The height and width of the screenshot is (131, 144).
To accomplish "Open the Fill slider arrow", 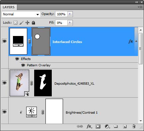I will (70, 23).
